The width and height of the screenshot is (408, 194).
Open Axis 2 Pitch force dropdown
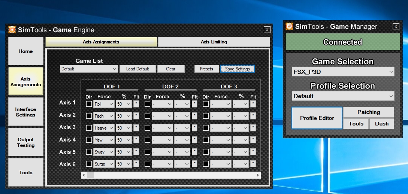coord(103,116)
